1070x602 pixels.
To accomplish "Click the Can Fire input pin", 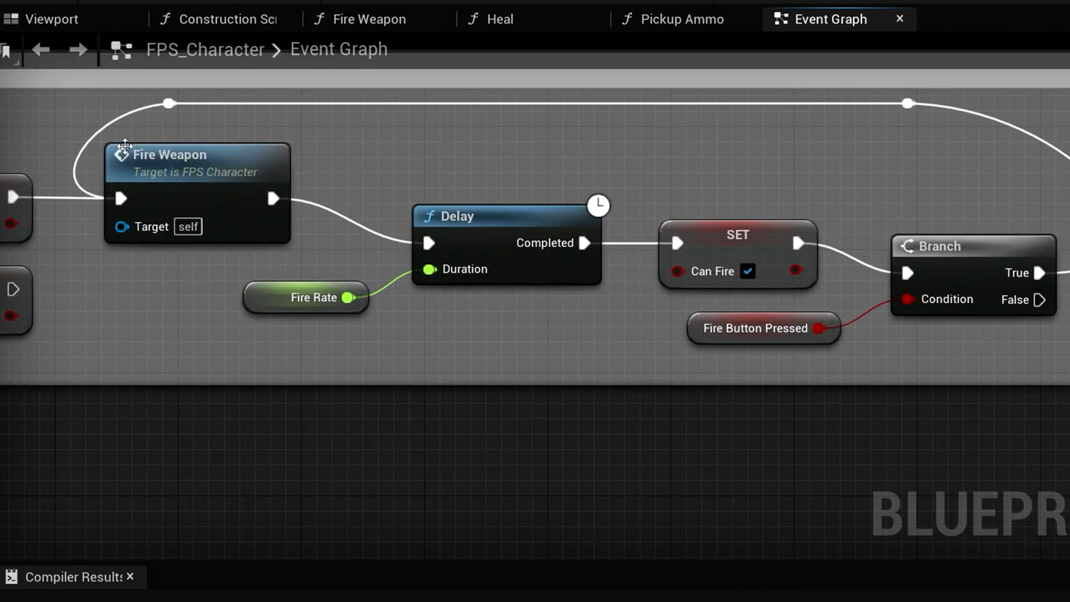I will click(678, 271).
